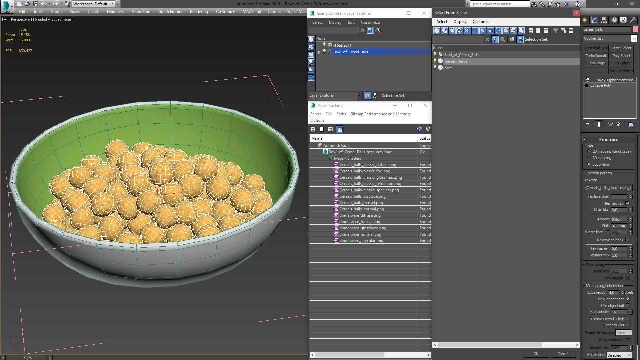
Task: Open the Hierarchy command panel tab
Action: (x=604, y=20)
